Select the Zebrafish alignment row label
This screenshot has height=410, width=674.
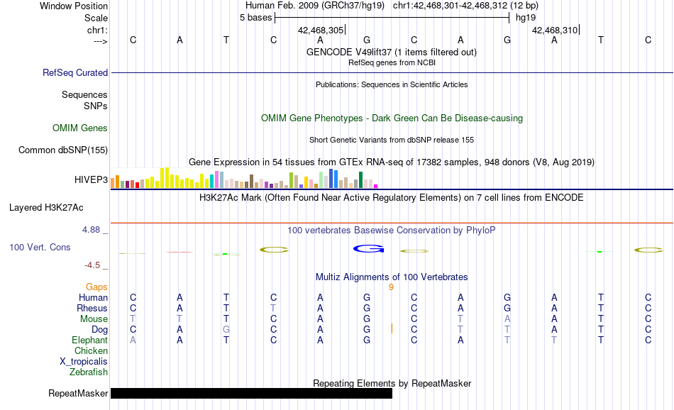pos(89,372)
